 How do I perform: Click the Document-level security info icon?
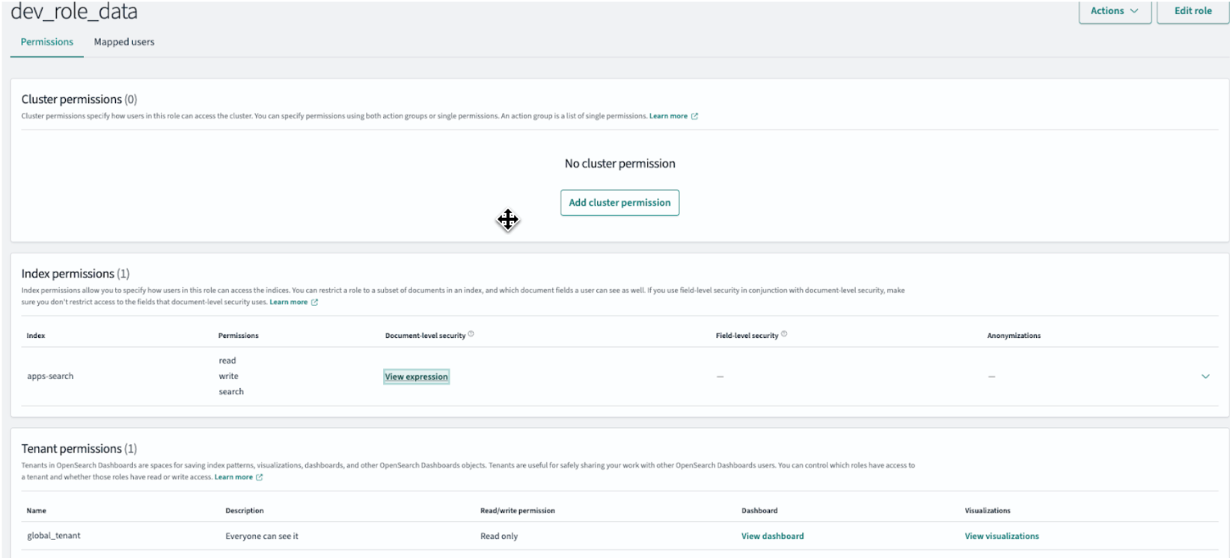click(471, 334)
